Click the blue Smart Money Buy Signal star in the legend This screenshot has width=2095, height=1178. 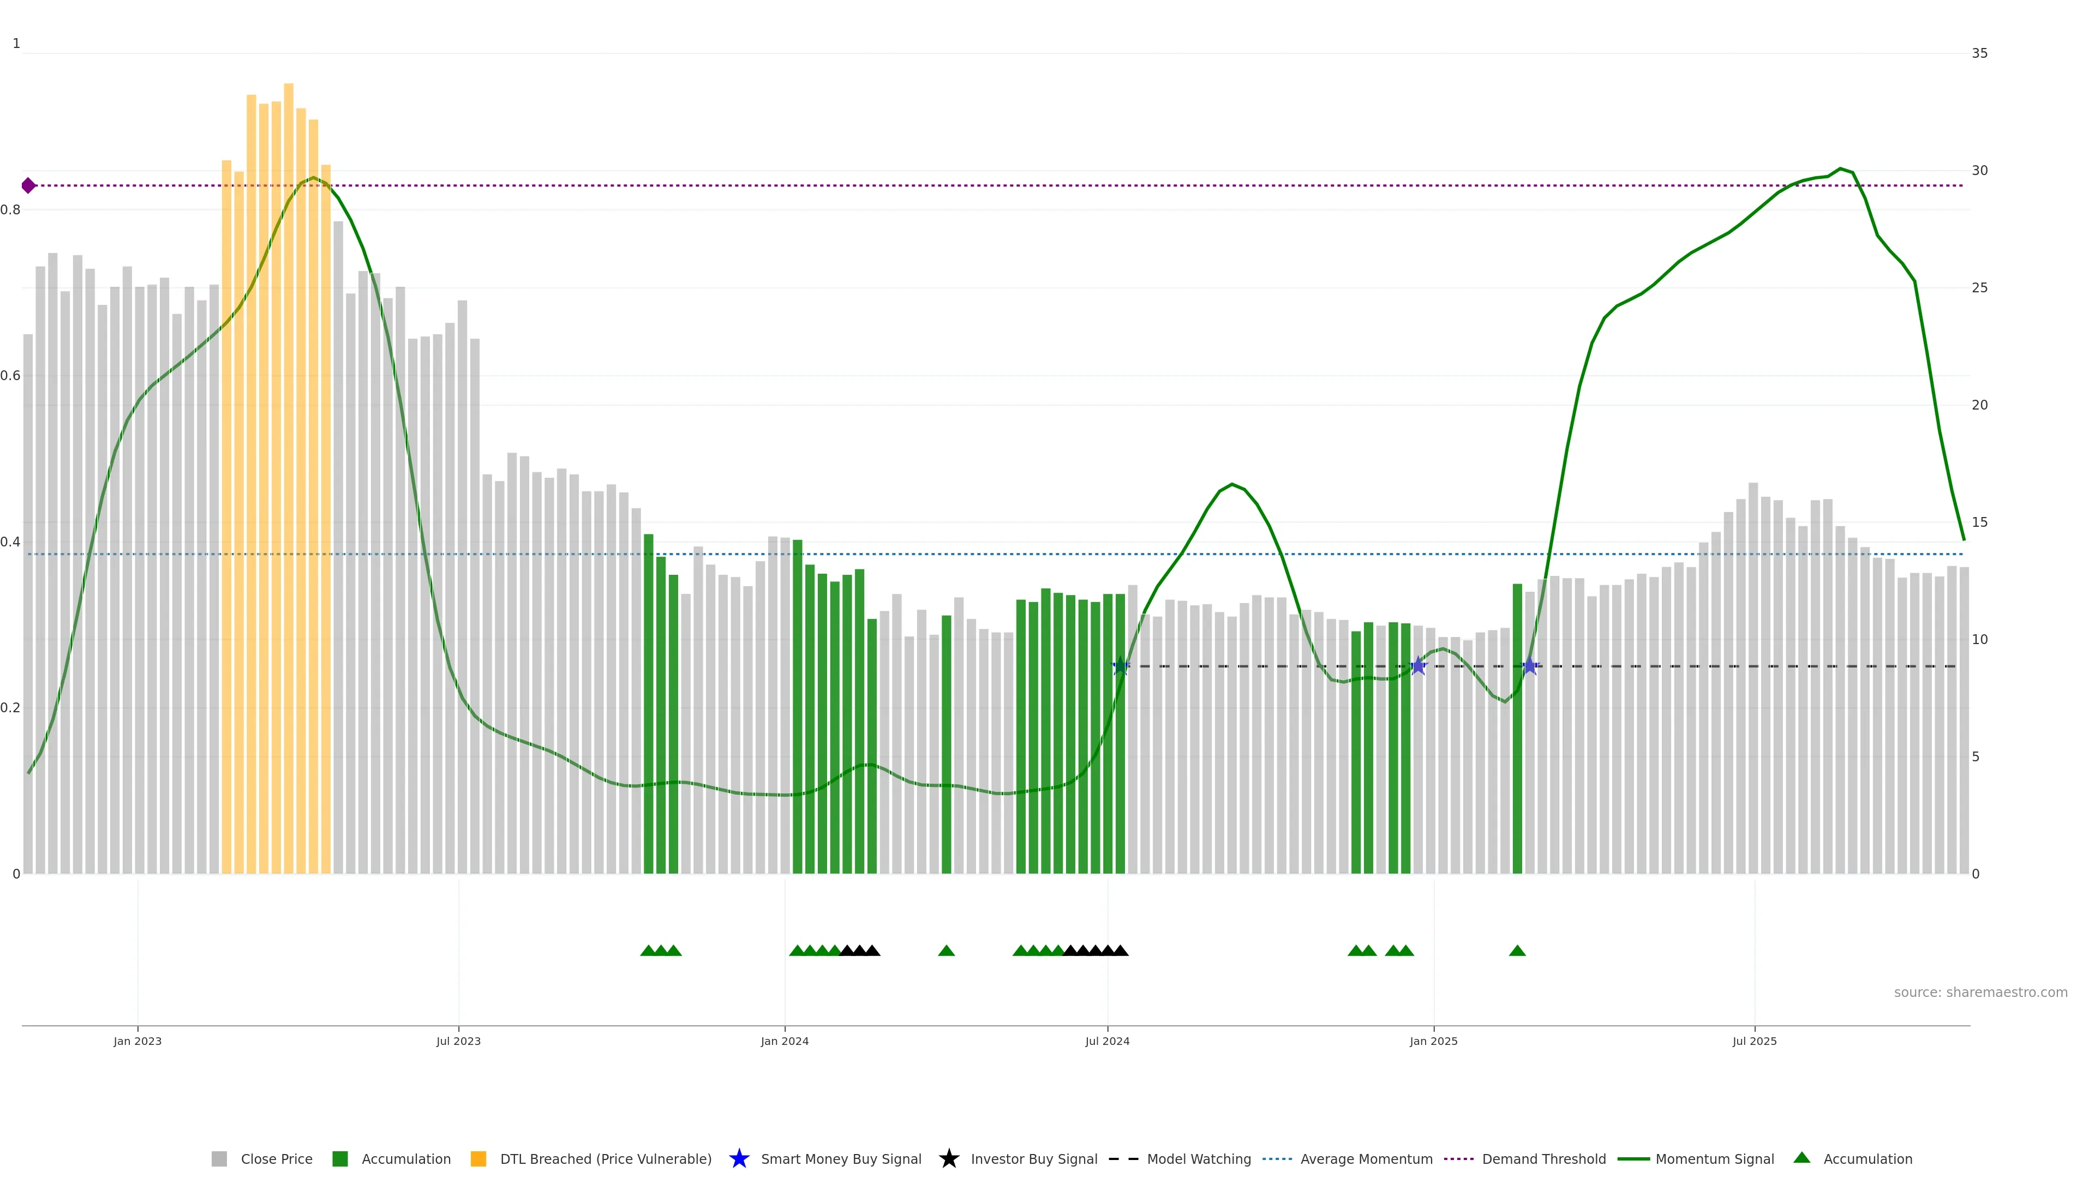pyautogui.click(x=739, y=1158)
